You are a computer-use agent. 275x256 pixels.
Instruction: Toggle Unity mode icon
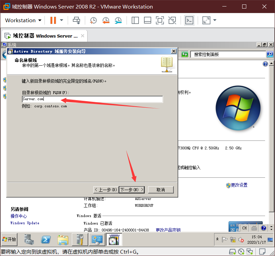pos(172,20)
